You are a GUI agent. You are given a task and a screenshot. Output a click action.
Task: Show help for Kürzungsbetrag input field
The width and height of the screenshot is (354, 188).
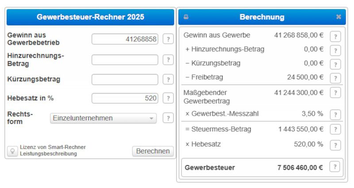168,80
